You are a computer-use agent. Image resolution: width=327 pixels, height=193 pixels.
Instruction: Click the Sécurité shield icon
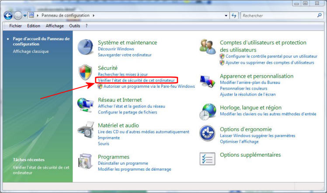(x=85, y=72)
